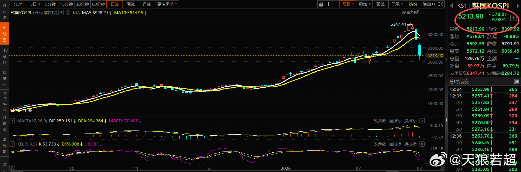Open help for 韩国KOSPI main chart
Screen dimensions: 521x172
pos(61,13)
